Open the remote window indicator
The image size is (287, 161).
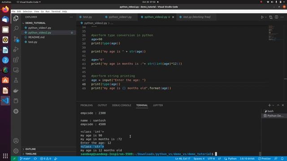pos(14,159)
